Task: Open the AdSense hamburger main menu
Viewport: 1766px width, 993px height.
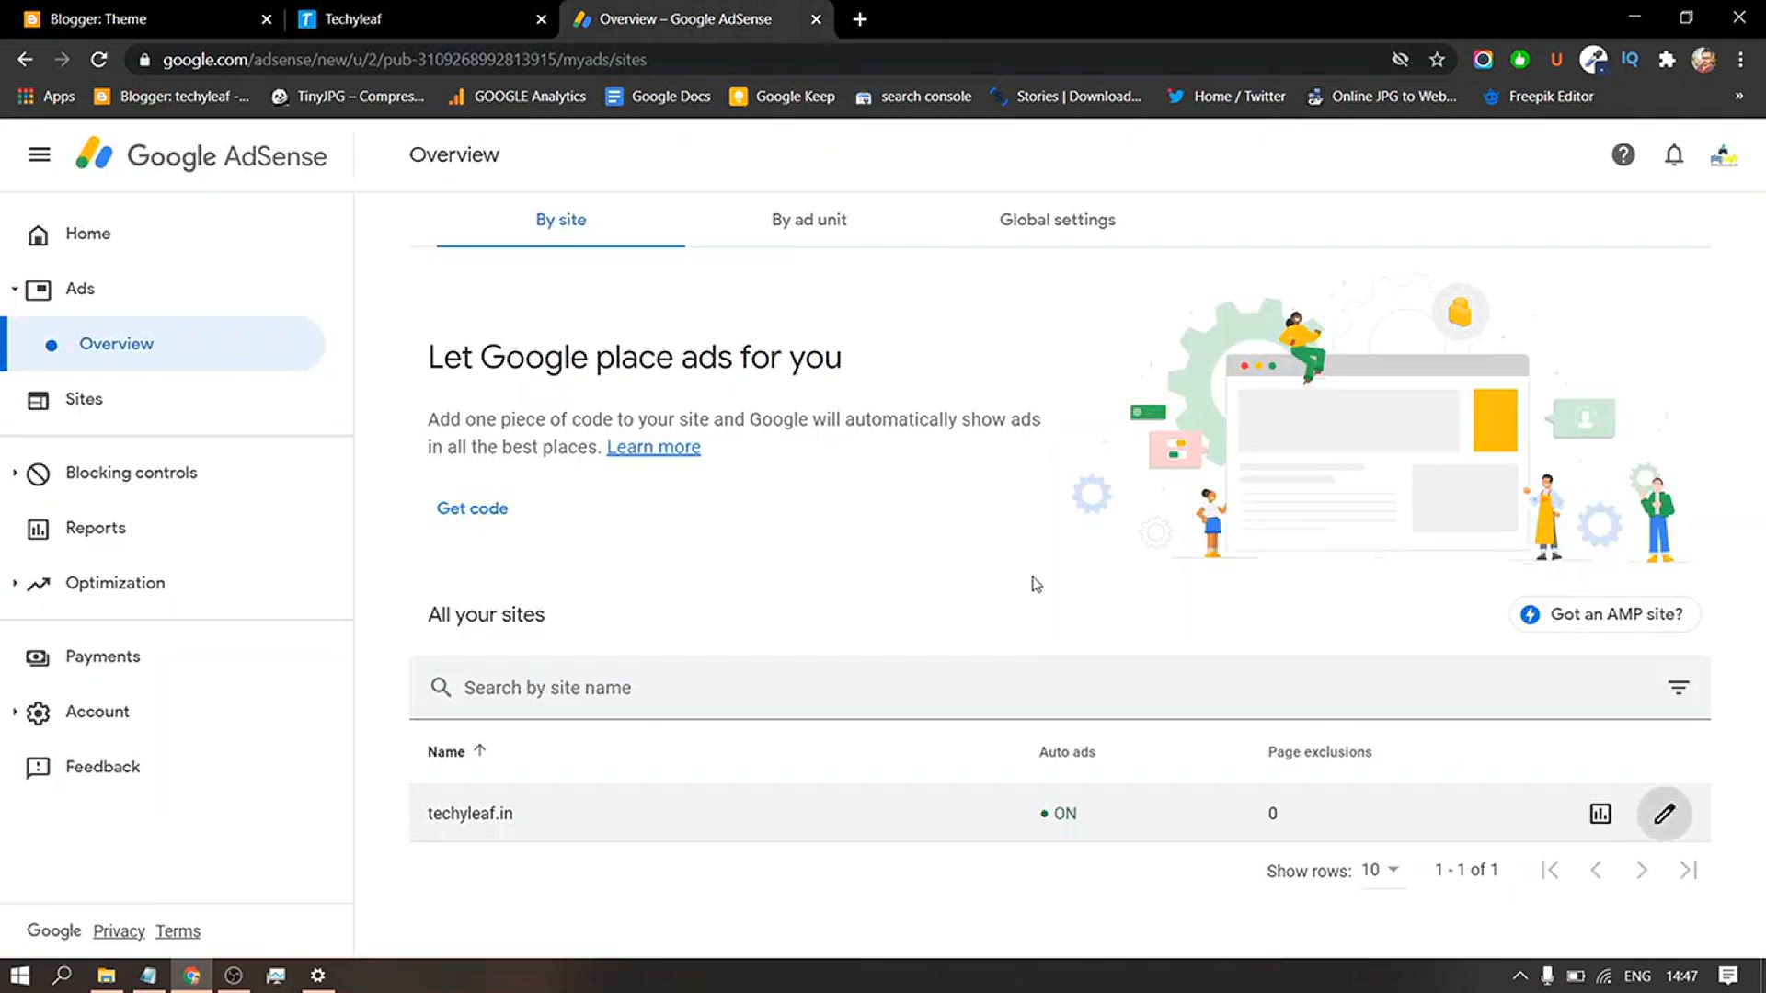Action: click(40, 154)
